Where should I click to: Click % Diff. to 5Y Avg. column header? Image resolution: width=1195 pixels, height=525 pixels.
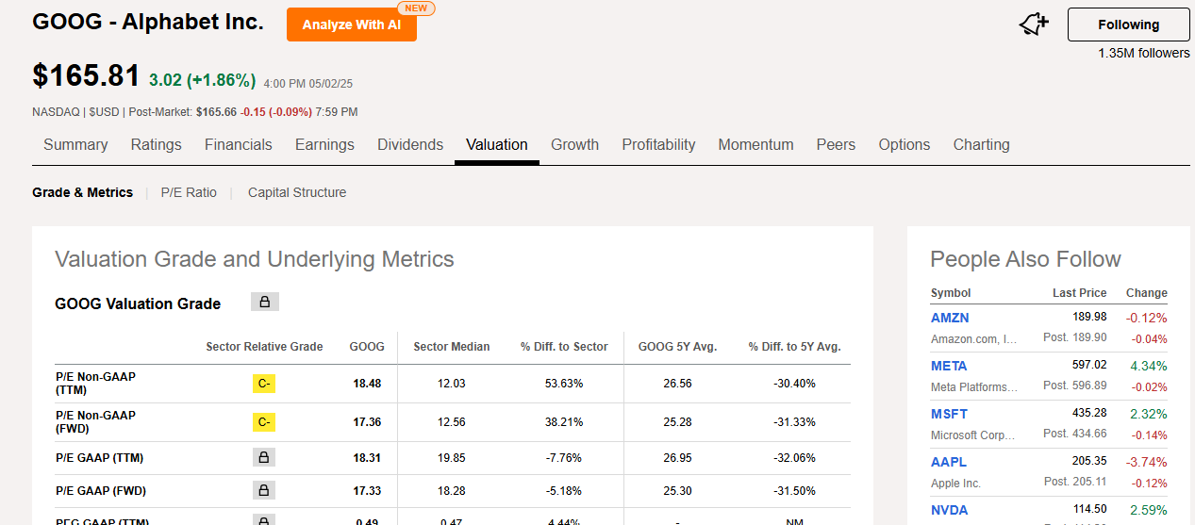tap(794, 346)
